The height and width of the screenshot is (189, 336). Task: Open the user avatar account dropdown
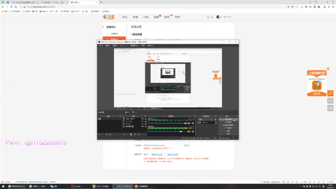[224, 17]
